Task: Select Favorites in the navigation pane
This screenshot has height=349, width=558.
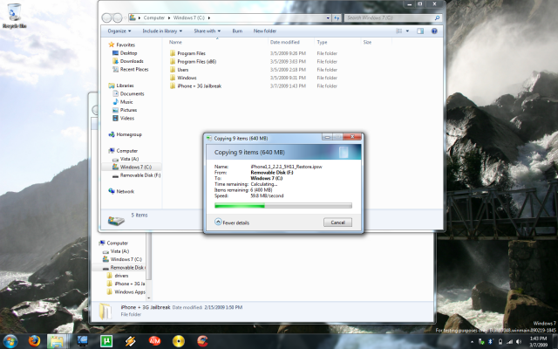Action: pos(122,44)
